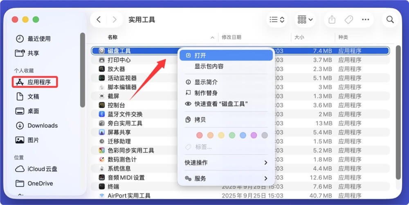The height and width of the screenshot is (205, 409).
Task: Expand the 快速操作 submenu
Action: click(226, 162)
